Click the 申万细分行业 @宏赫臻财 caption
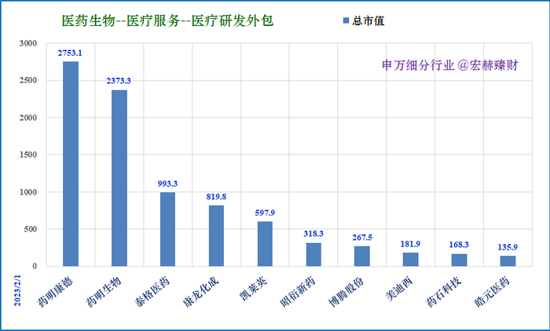Image resolution: width=550 pixels, height=331 pixels. coord(450,65)
